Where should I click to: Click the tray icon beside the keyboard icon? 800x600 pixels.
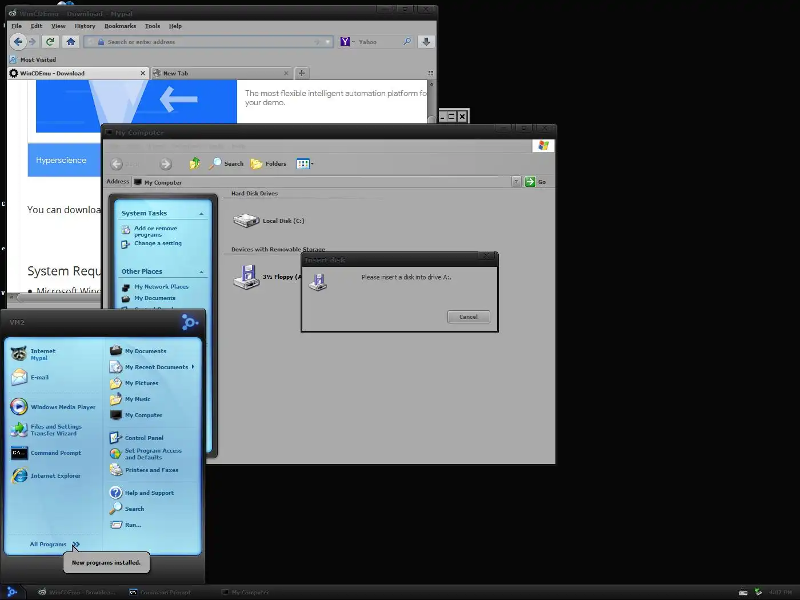758,592
